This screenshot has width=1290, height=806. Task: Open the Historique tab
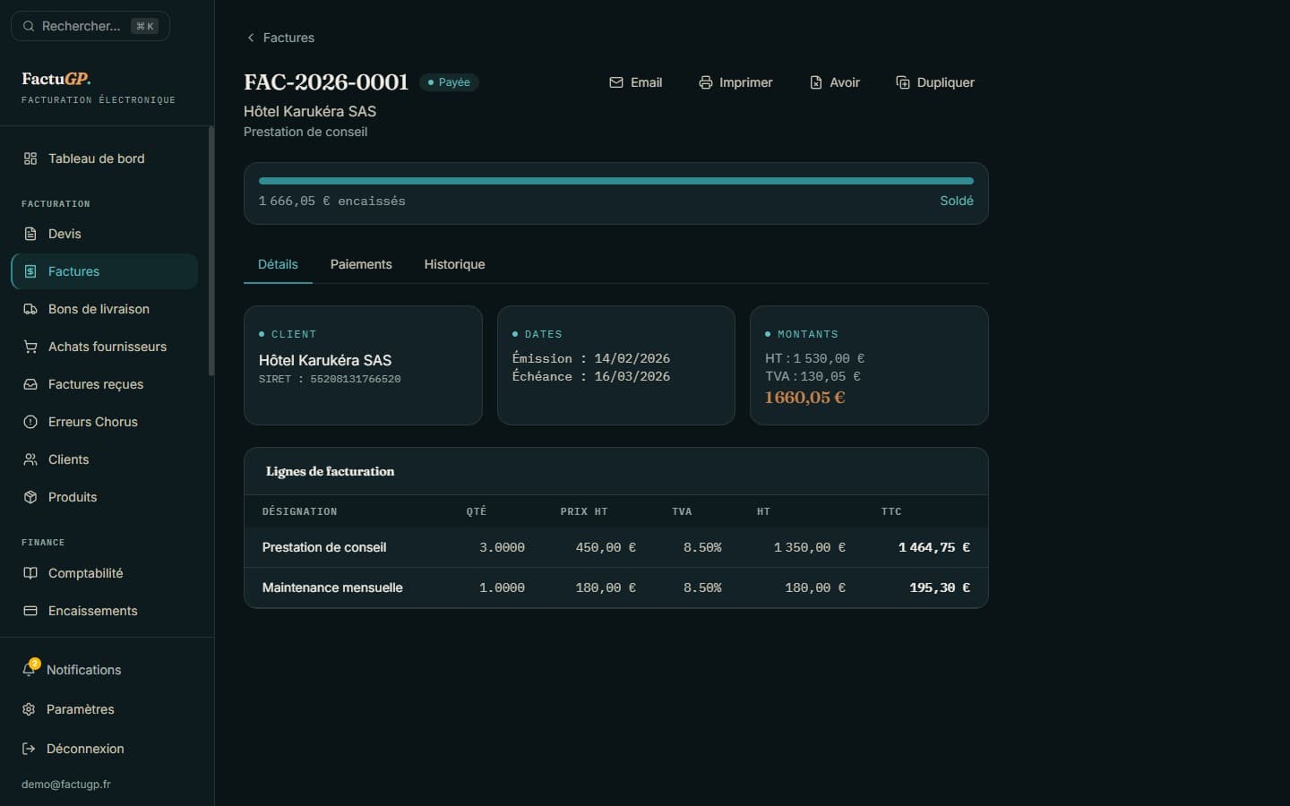point(454,264)
